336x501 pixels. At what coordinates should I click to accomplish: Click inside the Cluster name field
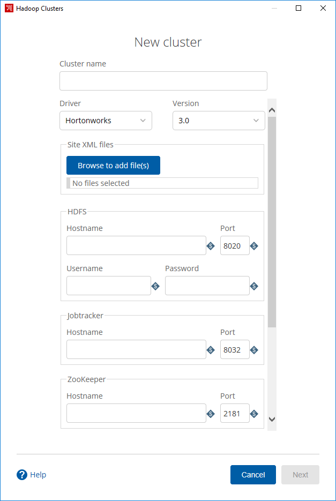tap(163, 80)
